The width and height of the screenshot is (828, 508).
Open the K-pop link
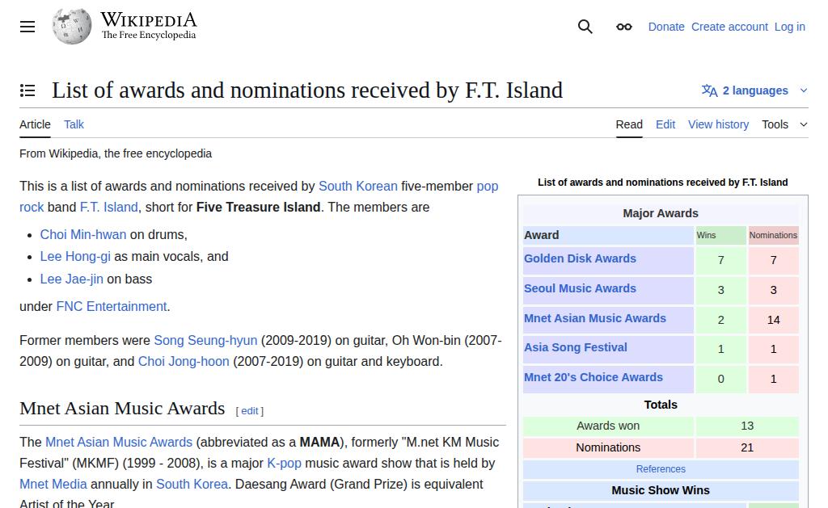coord(284,463)
